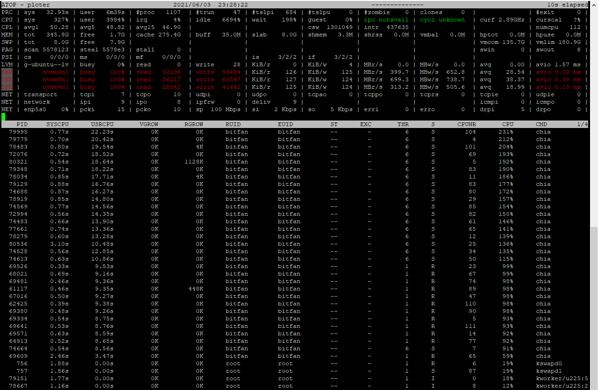Viewport: 598px width, 390px height.
Task: Click the kworker/u225:5 command name
Action: [562, 378]
